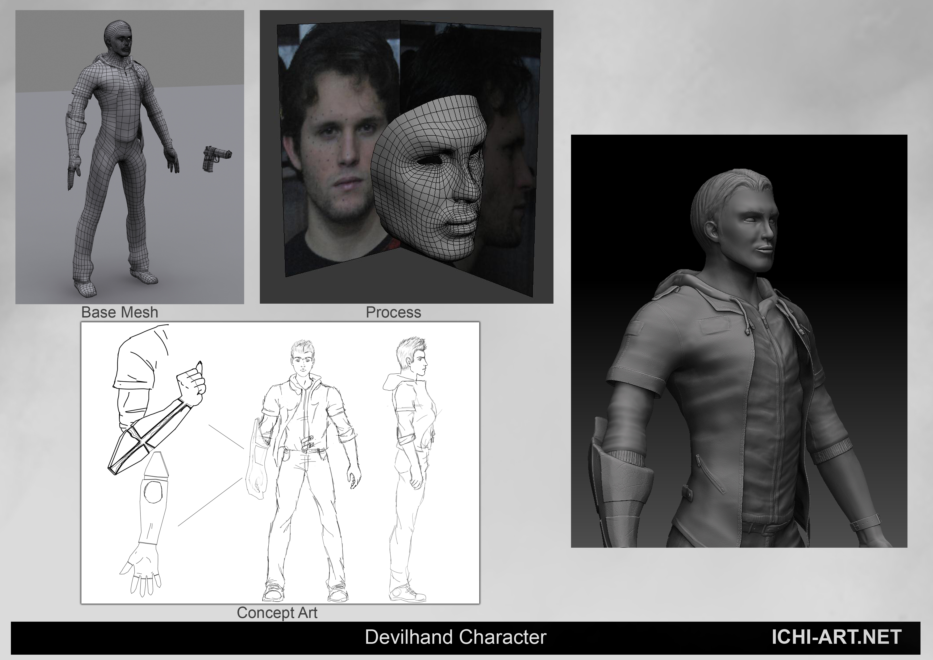The width and height of the screenshot is (933, 660).
Task: Click the ICHI-ART.NET website text
Action: pyautogui.click(x=836, y=637)
